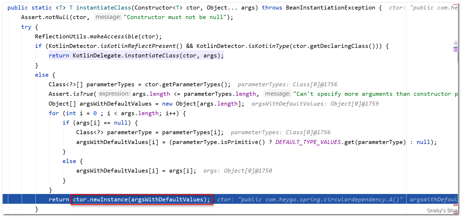Click isKotlinType method call
The height and width of the screenshot is (217, 461).
click(269, 46)
